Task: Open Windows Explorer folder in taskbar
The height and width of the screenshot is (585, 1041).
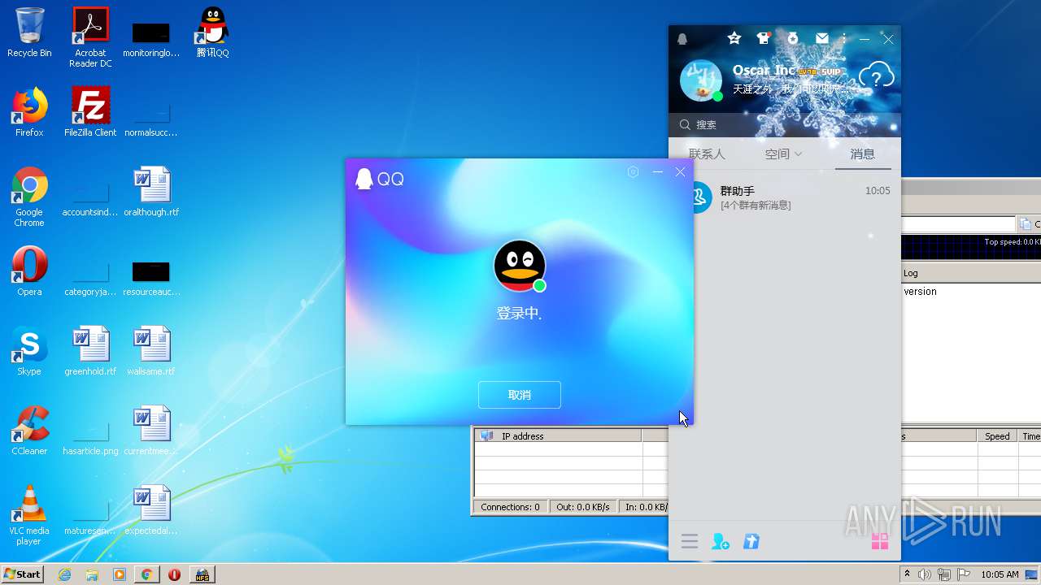Action: [x=92, y=574]
